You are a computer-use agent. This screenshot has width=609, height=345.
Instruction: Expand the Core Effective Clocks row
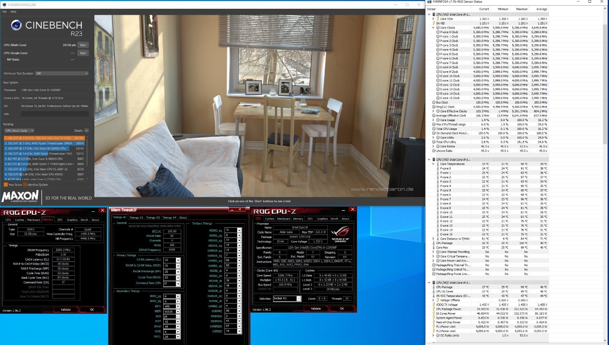[433, 111]
